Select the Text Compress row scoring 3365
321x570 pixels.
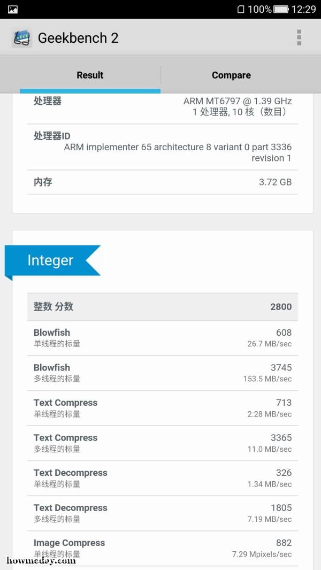[162, 443]
